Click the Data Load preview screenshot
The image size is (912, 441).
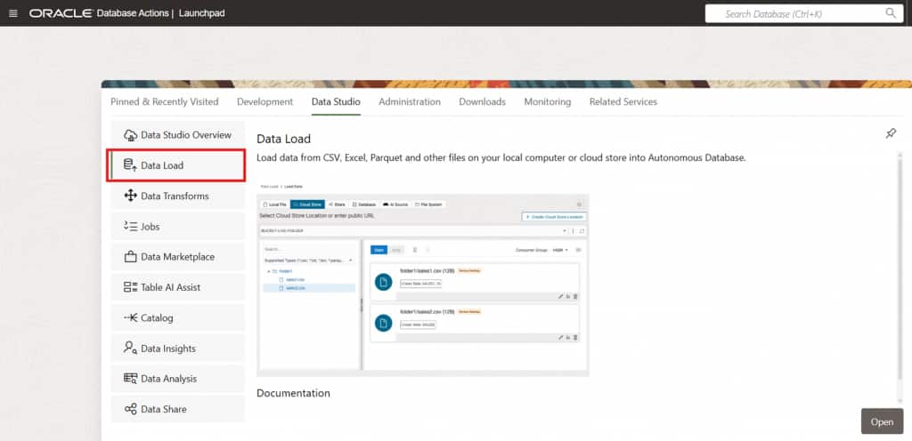[423, 279]
